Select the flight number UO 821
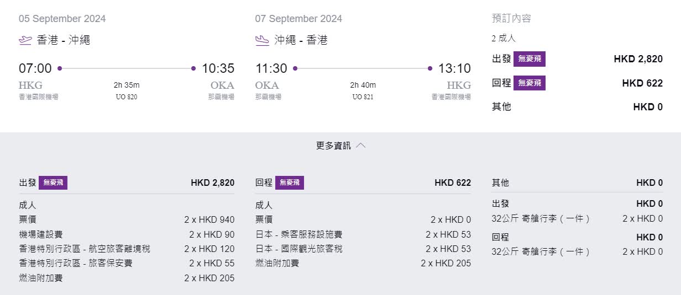The width and height of the screenshot is (681, 295). [363, 97]
